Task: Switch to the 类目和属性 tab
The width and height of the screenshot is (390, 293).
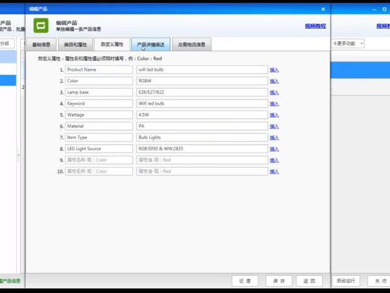Action: coord(76,45)
